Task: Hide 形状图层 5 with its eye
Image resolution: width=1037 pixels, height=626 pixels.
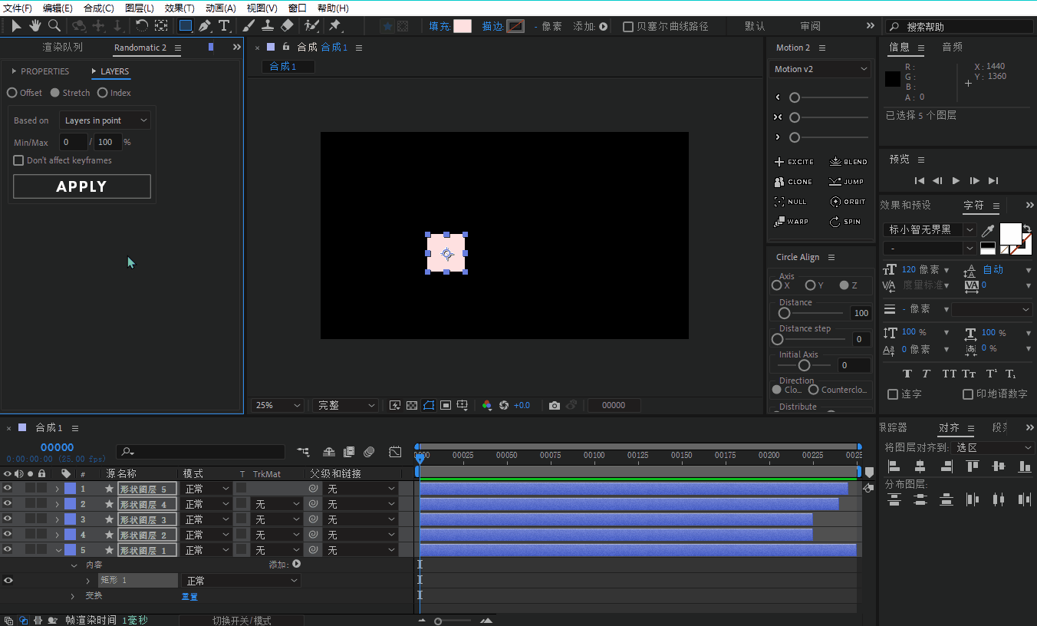Action: click(x=8, y=488)
